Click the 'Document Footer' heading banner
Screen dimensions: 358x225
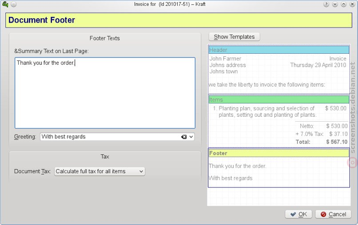pos(179,20)
